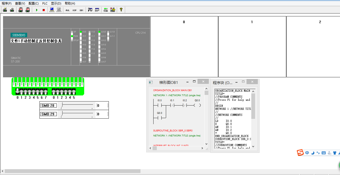Click the SIEMENS logo on the PLC

pos(19,35)
